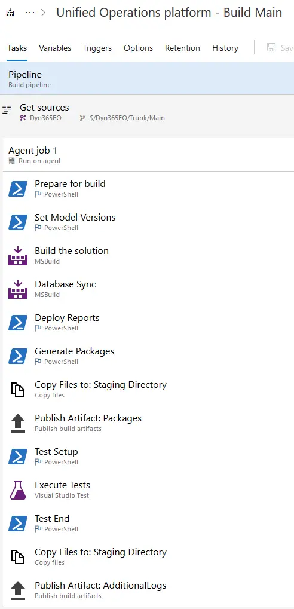
Task: Click the MSBuild icon beside Database Sync
Action: [x=18, y=289]
